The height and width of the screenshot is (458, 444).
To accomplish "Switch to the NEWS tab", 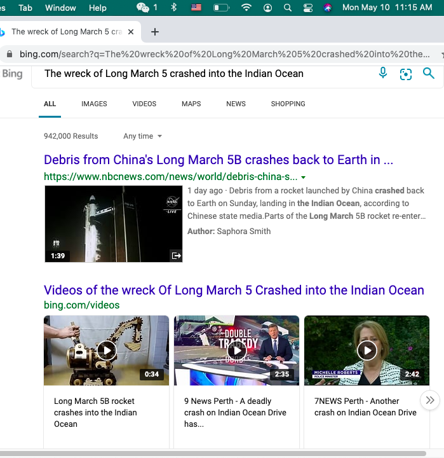I will coord(236,104).
